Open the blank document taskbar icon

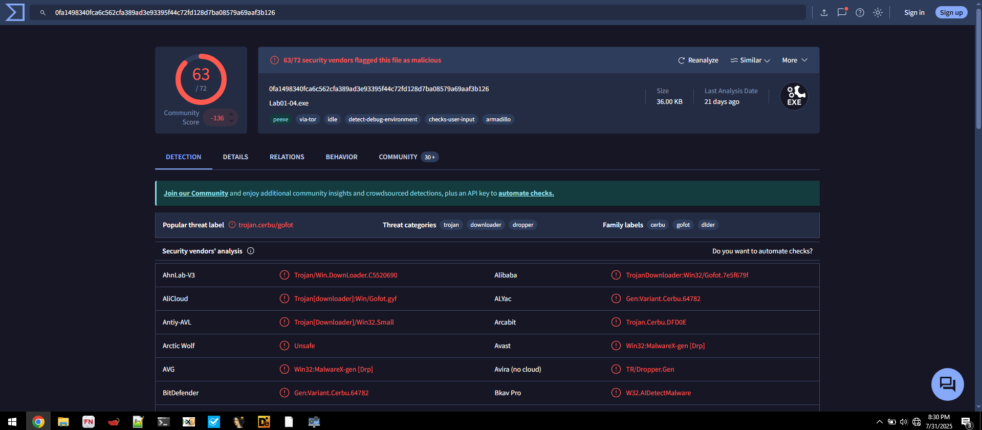click(x=289, y=422)
